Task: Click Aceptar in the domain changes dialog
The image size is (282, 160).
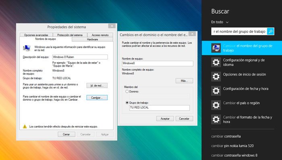Action: (165, 118)
